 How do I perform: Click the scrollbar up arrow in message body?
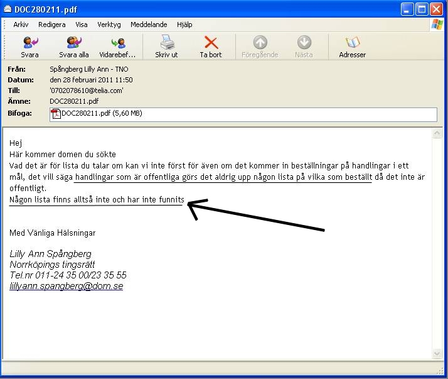coord(437,133)
